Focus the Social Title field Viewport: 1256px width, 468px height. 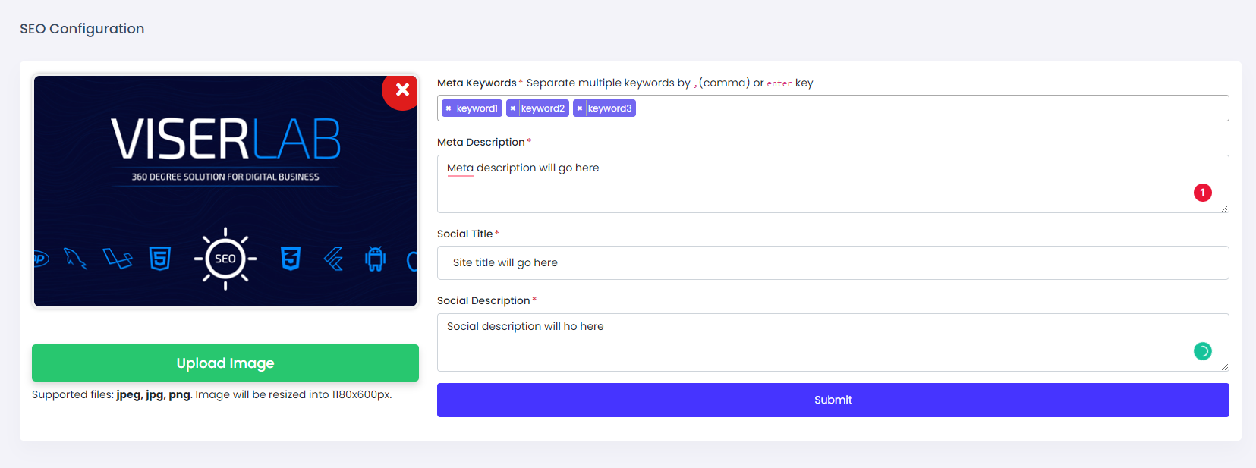(x=833, y=263)
